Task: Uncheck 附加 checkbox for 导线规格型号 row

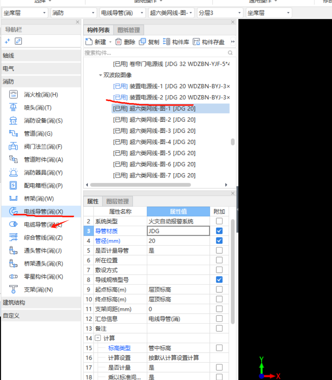Action: [219, 279]
